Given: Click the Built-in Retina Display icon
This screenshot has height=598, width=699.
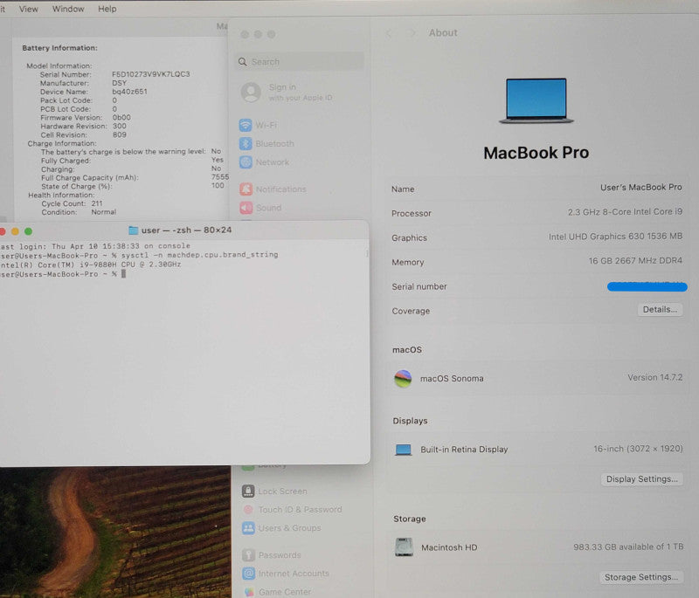Looking at the screenshot, I should coord(404,450).
